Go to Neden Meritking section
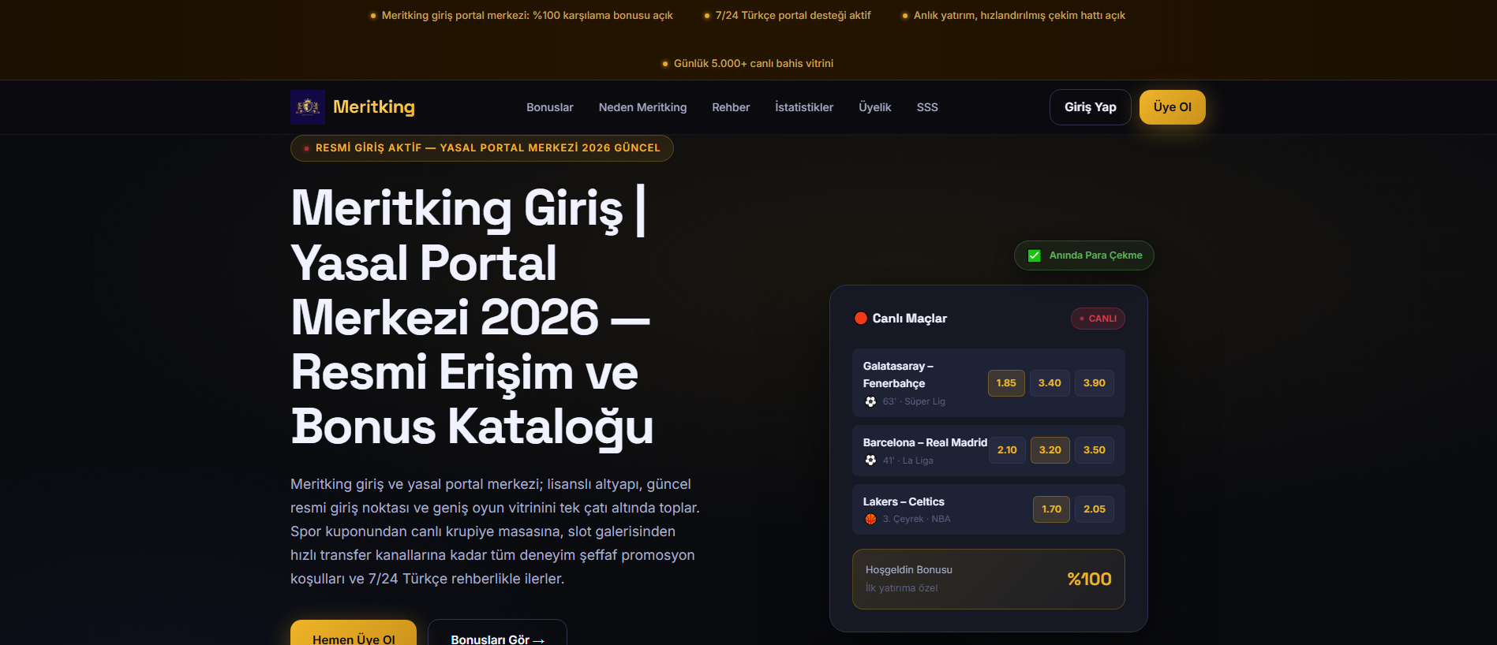Viewport: 1497px width, 645px height. (642, 107)
